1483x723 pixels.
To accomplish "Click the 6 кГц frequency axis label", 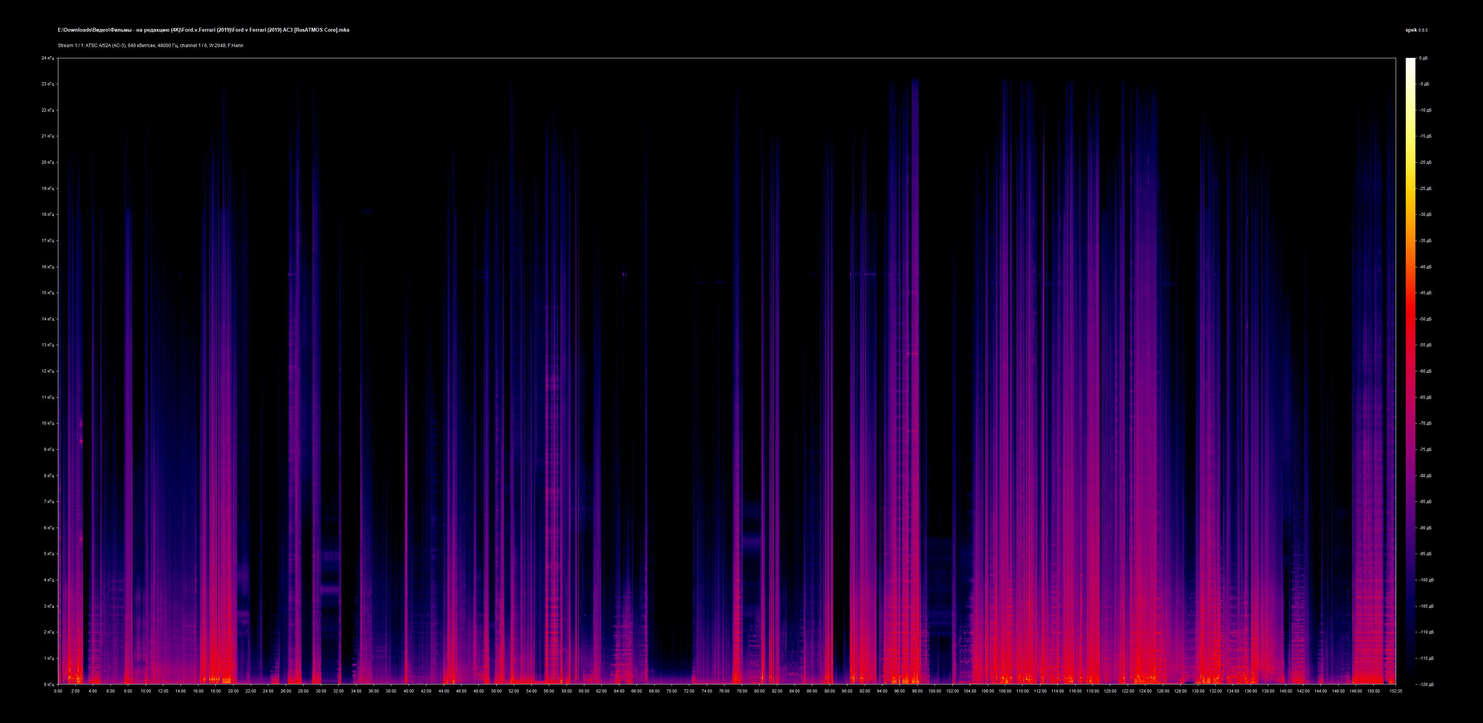I will (49, 528).
